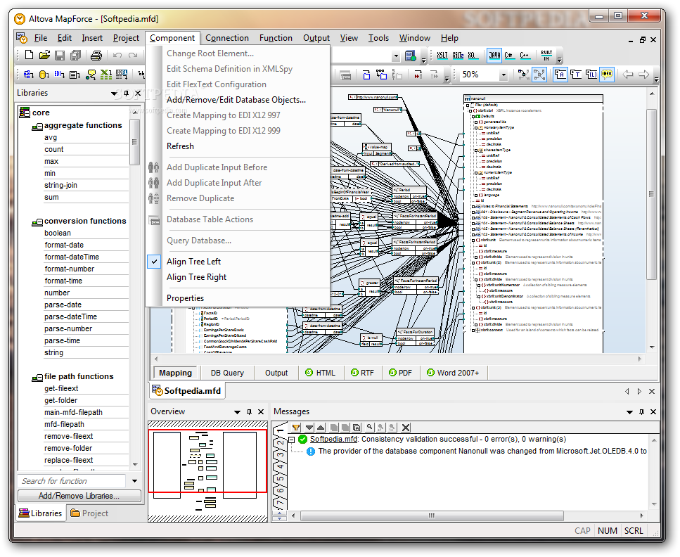Collapse conversion functions group
This screenshot has height=557, width=680.
click(37, 222)
